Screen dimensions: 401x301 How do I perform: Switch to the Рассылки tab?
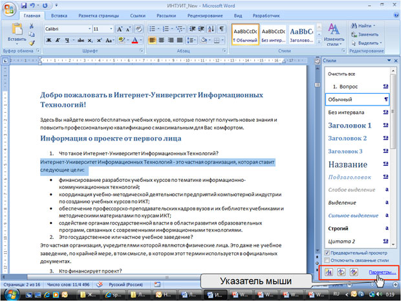point(166,16)
